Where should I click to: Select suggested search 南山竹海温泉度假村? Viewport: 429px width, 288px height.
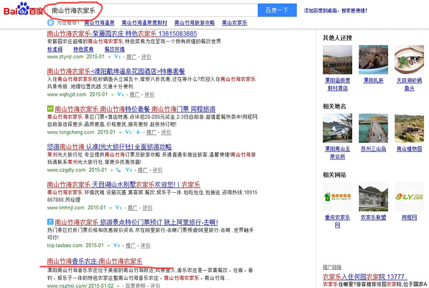[144, 22]
